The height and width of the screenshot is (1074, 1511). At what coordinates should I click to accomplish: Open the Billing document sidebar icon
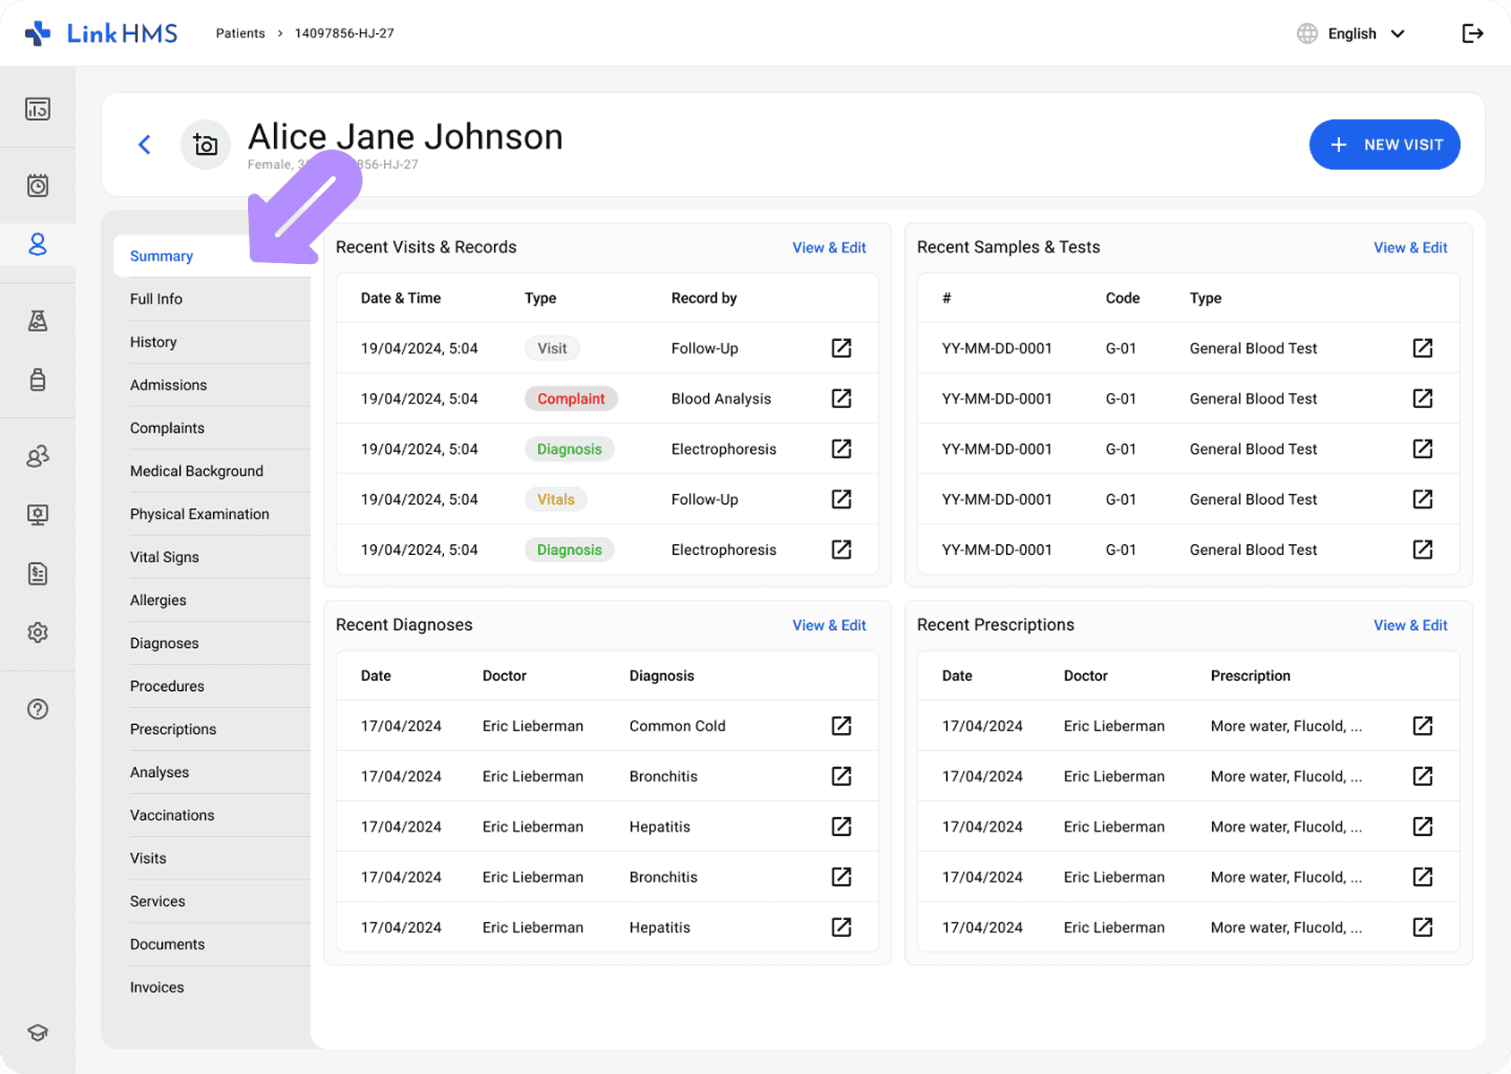click(38, 574)
